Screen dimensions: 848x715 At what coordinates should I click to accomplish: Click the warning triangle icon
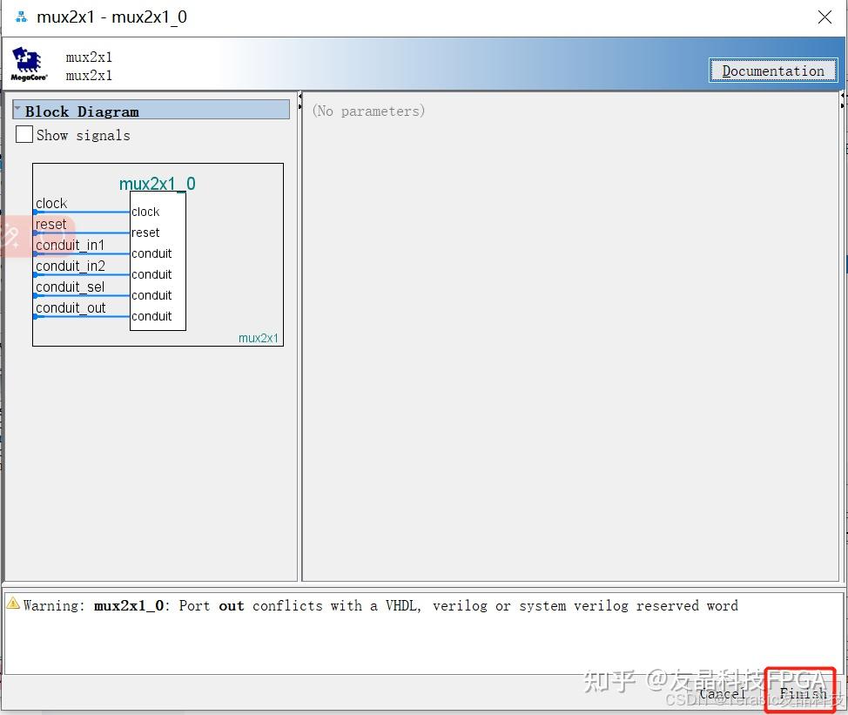(13, 604)
